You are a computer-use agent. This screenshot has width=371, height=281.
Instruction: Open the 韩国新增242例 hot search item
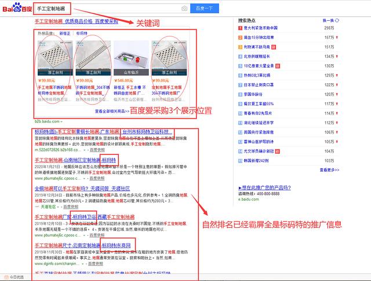click(x=259, y=160)
